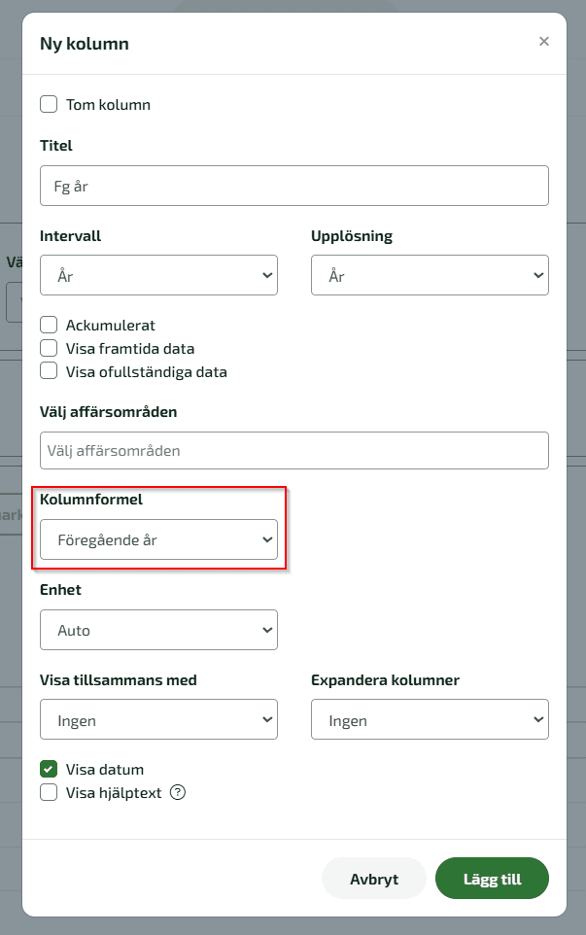Expand the Expandera kolumner dropdown

pyautogui.click(x=430, y=719)
